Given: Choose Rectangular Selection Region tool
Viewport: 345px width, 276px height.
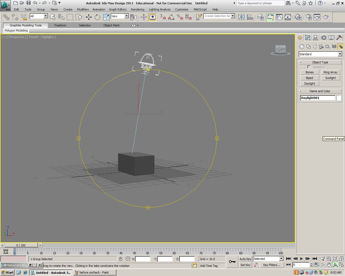Looking at the screenshot, I should click(70, 17).
